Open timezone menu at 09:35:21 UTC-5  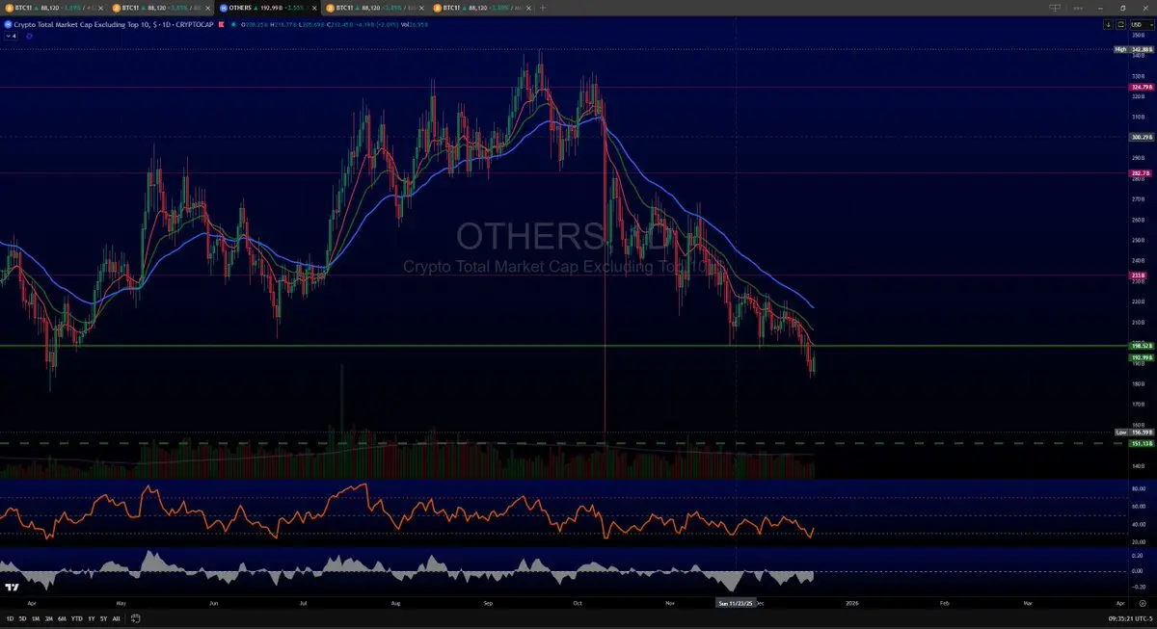(x=1128, y=618)
